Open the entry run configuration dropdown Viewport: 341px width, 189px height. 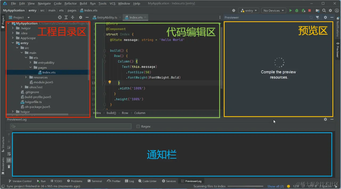pos(249,10)
